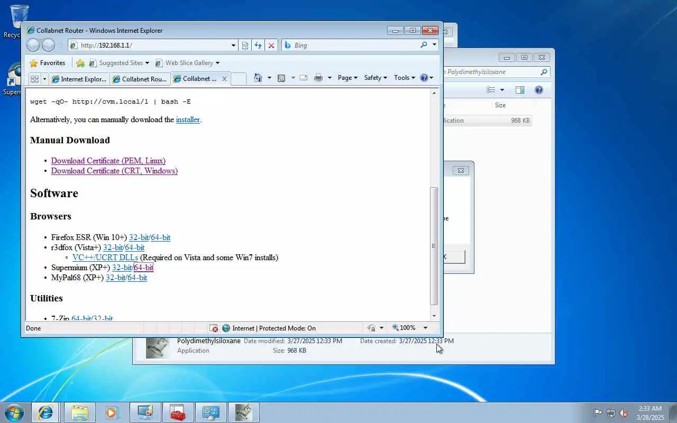677x423 pixels.
Task: Click the Home icon in command bar
Action: click(x=258, y=78)
